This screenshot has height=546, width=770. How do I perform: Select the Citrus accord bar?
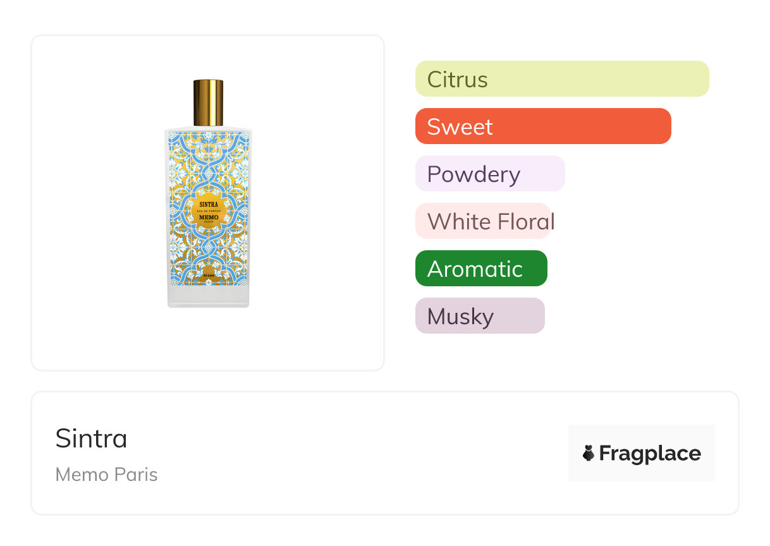pos(561,79)
